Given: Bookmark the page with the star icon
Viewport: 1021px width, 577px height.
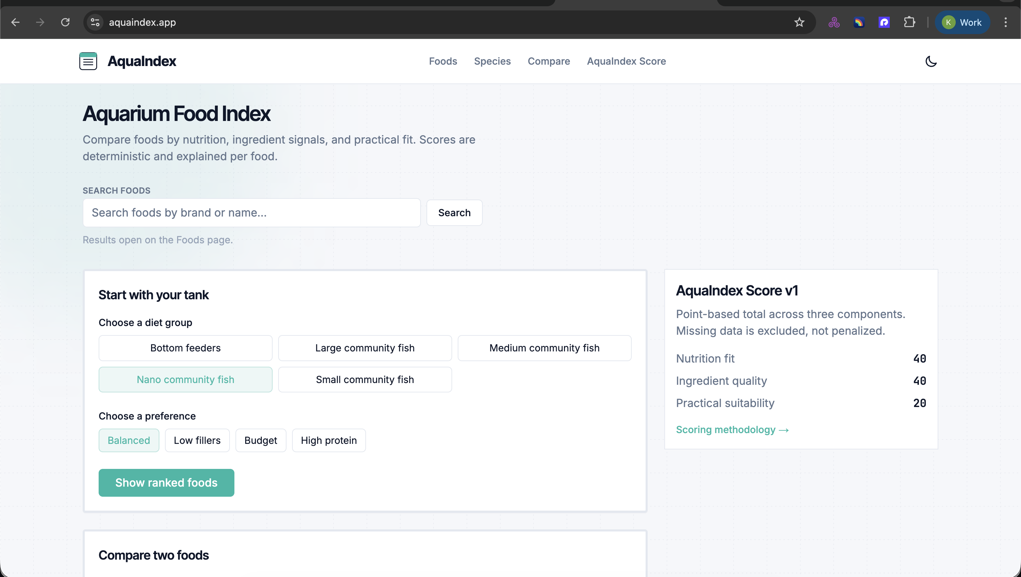Looking at the screenshot, I should pos(799,22).
